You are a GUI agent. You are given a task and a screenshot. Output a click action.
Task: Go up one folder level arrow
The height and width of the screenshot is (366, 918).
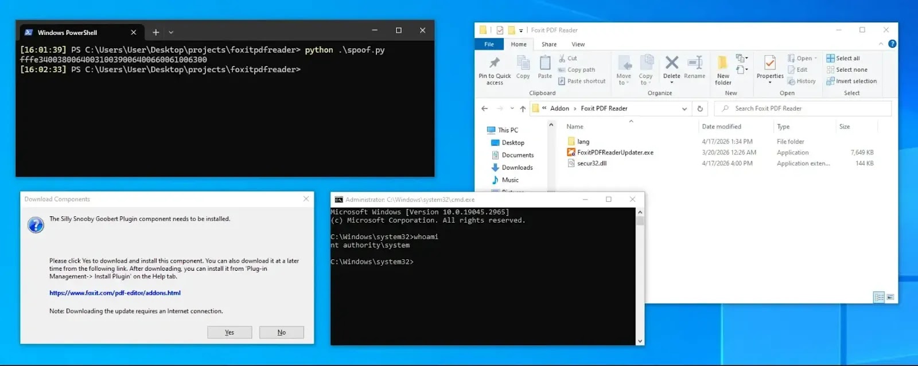(x=523, y=108)
